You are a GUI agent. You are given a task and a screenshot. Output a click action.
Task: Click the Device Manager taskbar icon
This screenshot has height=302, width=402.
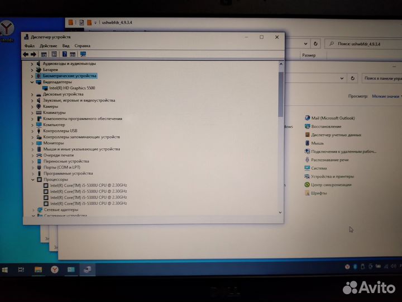click(x=88, y=270)
